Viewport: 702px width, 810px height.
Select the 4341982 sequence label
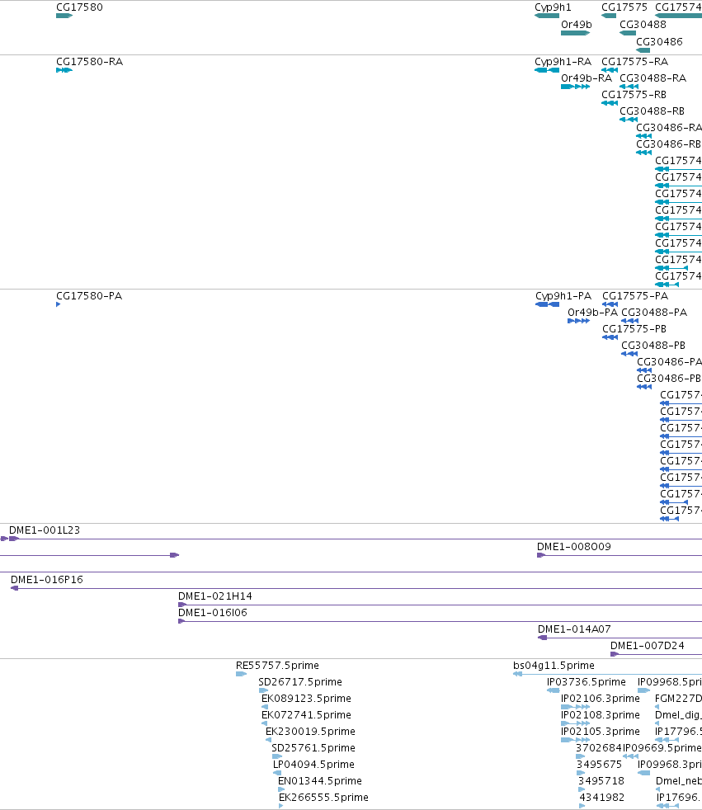(x=602, y=798)
